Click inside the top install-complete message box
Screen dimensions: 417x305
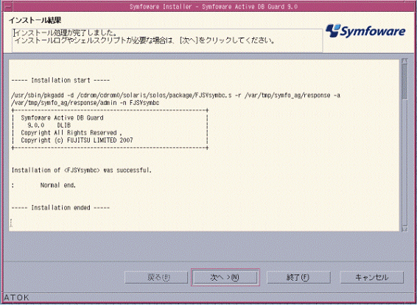[x=167, y=40]
